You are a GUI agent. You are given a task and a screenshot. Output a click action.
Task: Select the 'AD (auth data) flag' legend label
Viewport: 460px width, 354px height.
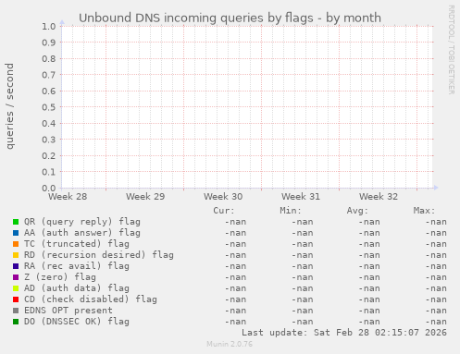[77, 288]
